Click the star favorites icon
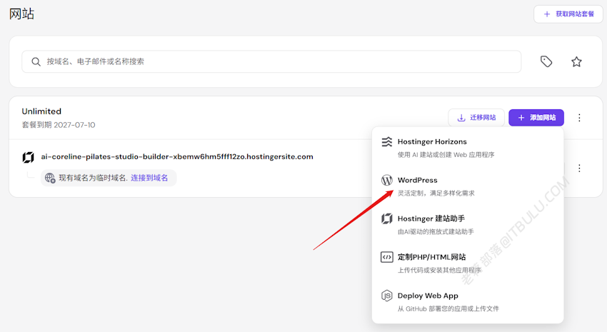This screenshot has height=332, width=607. (576, 61)
